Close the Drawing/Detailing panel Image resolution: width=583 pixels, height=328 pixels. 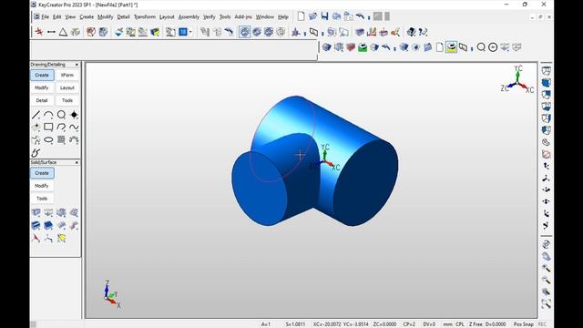(x=77, y=65)
